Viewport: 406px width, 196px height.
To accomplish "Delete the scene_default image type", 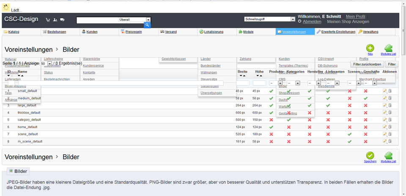I will 390,134.
